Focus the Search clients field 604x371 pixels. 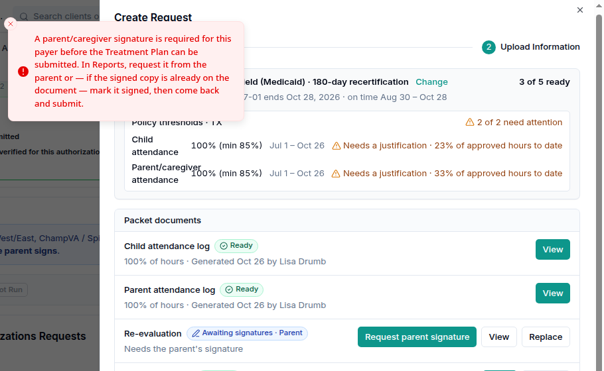58,17
